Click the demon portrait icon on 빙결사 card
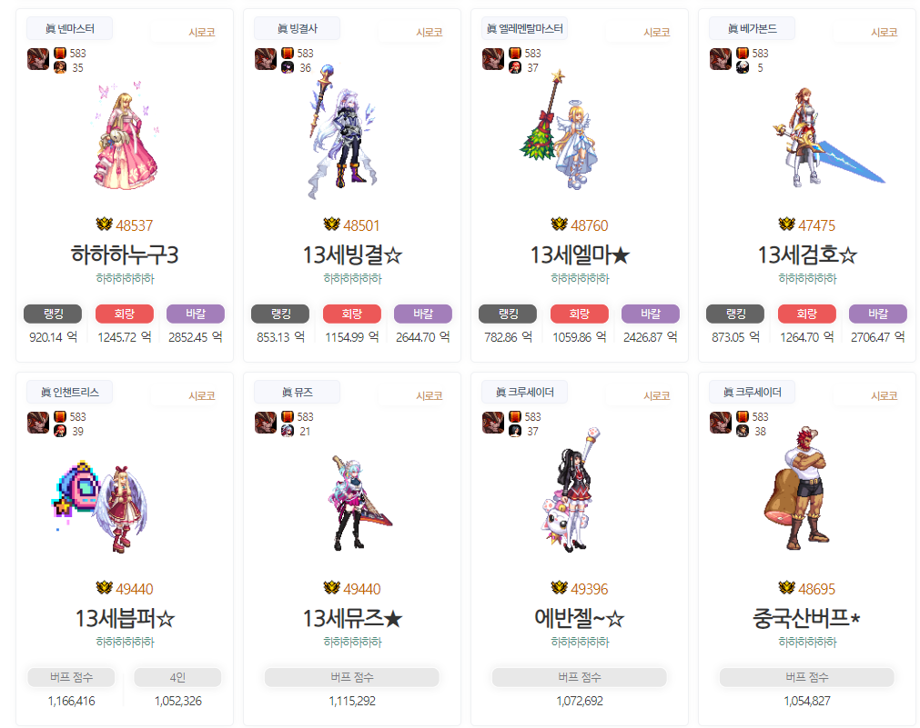Viewport: 920px width, 728px height. pyautogui.click(x=266, y=59)
